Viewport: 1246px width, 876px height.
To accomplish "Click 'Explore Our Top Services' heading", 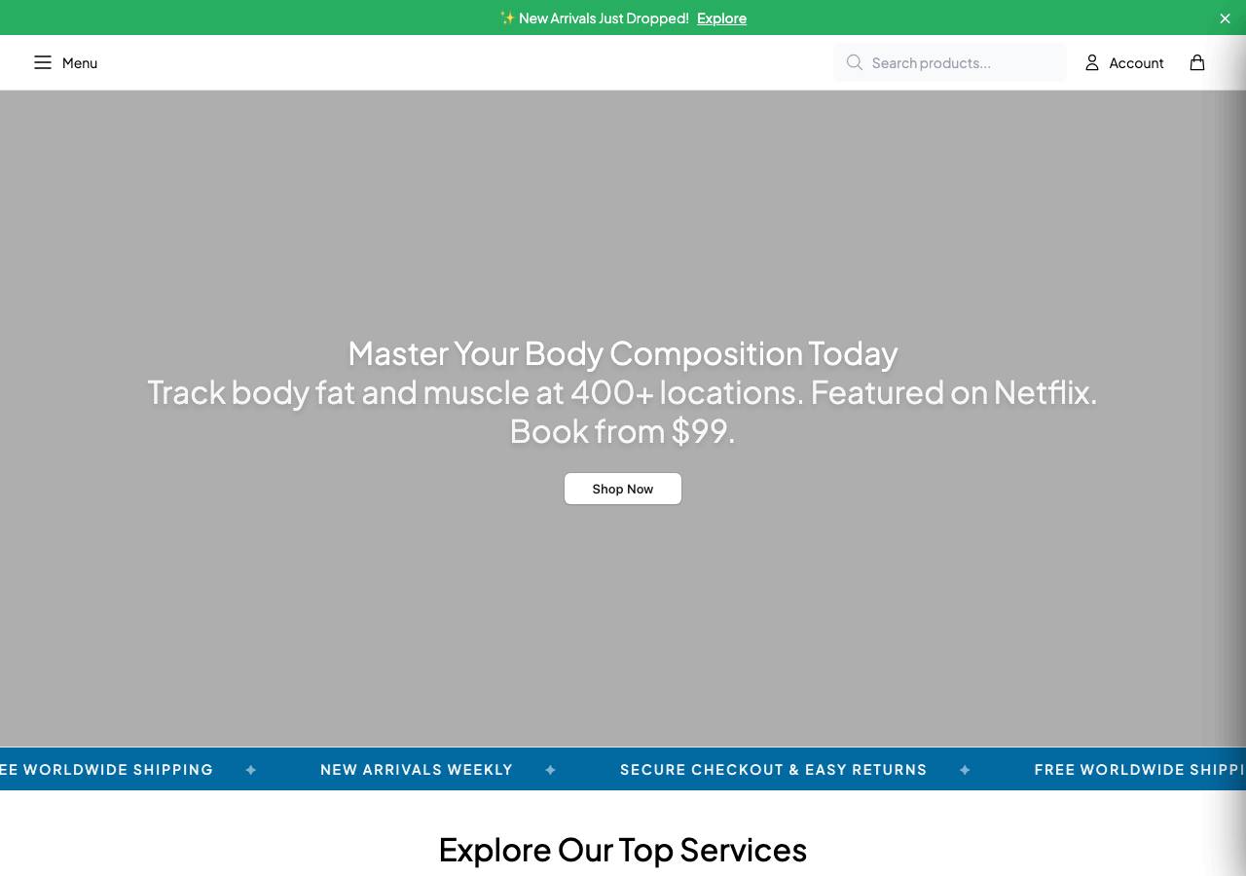I will point(623,850).
